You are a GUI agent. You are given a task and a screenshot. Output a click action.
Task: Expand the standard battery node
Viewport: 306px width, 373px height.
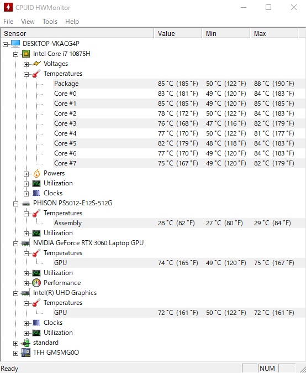tap(15, 343)
